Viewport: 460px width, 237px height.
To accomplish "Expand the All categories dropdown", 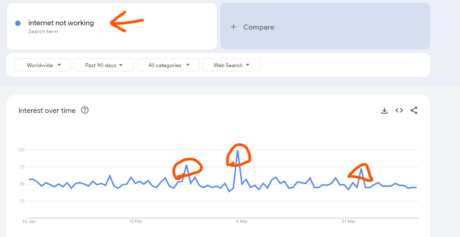I will tap(168, 65).
